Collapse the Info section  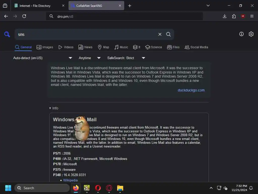click(54, 108)
